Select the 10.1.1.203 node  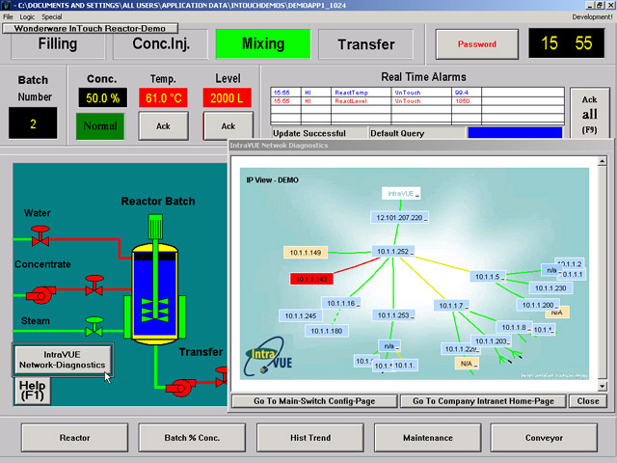click(491, 340)
